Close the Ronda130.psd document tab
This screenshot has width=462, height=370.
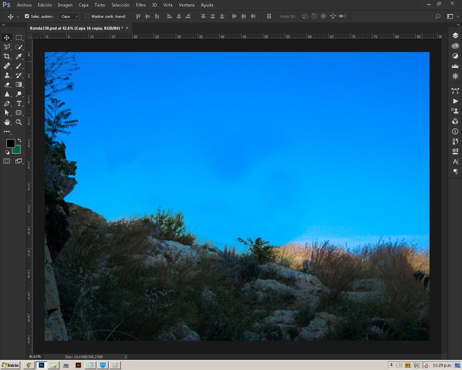127,28
